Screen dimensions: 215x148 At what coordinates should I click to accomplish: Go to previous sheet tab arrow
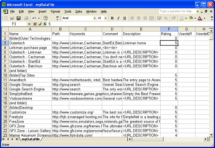(x=8, y=139)
